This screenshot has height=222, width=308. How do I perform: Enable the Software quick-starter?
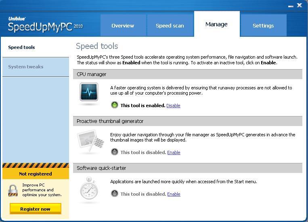[174, 194]
